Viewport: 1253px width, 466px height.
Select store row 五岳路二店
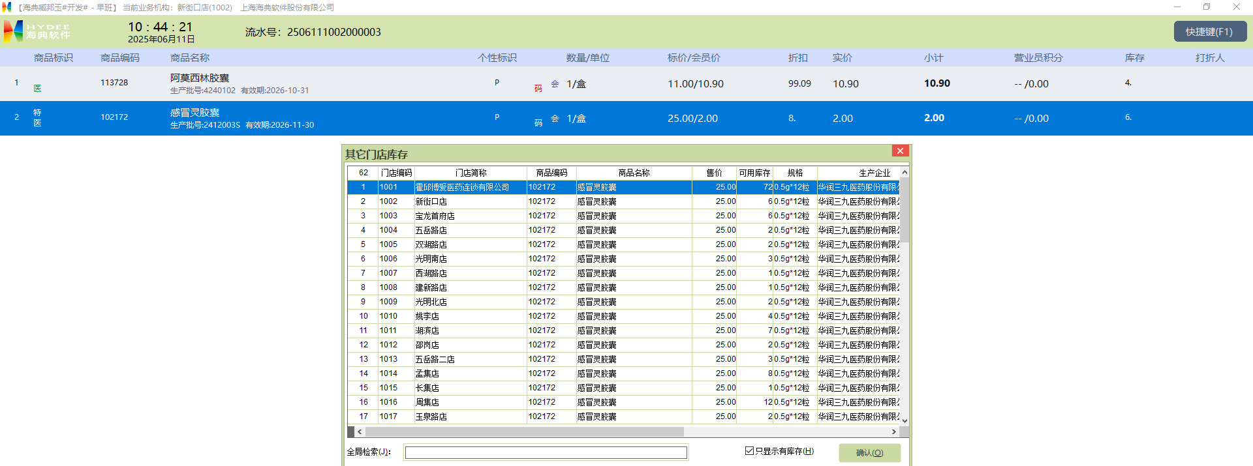click(624, 359)
